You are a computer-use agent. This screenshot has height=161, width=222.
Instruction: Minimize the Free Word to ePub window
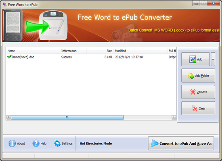[196, 3]
